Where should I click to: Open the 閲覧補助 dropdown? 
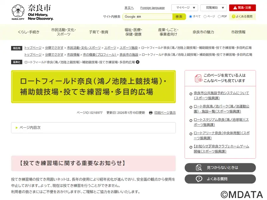[213, 8]
